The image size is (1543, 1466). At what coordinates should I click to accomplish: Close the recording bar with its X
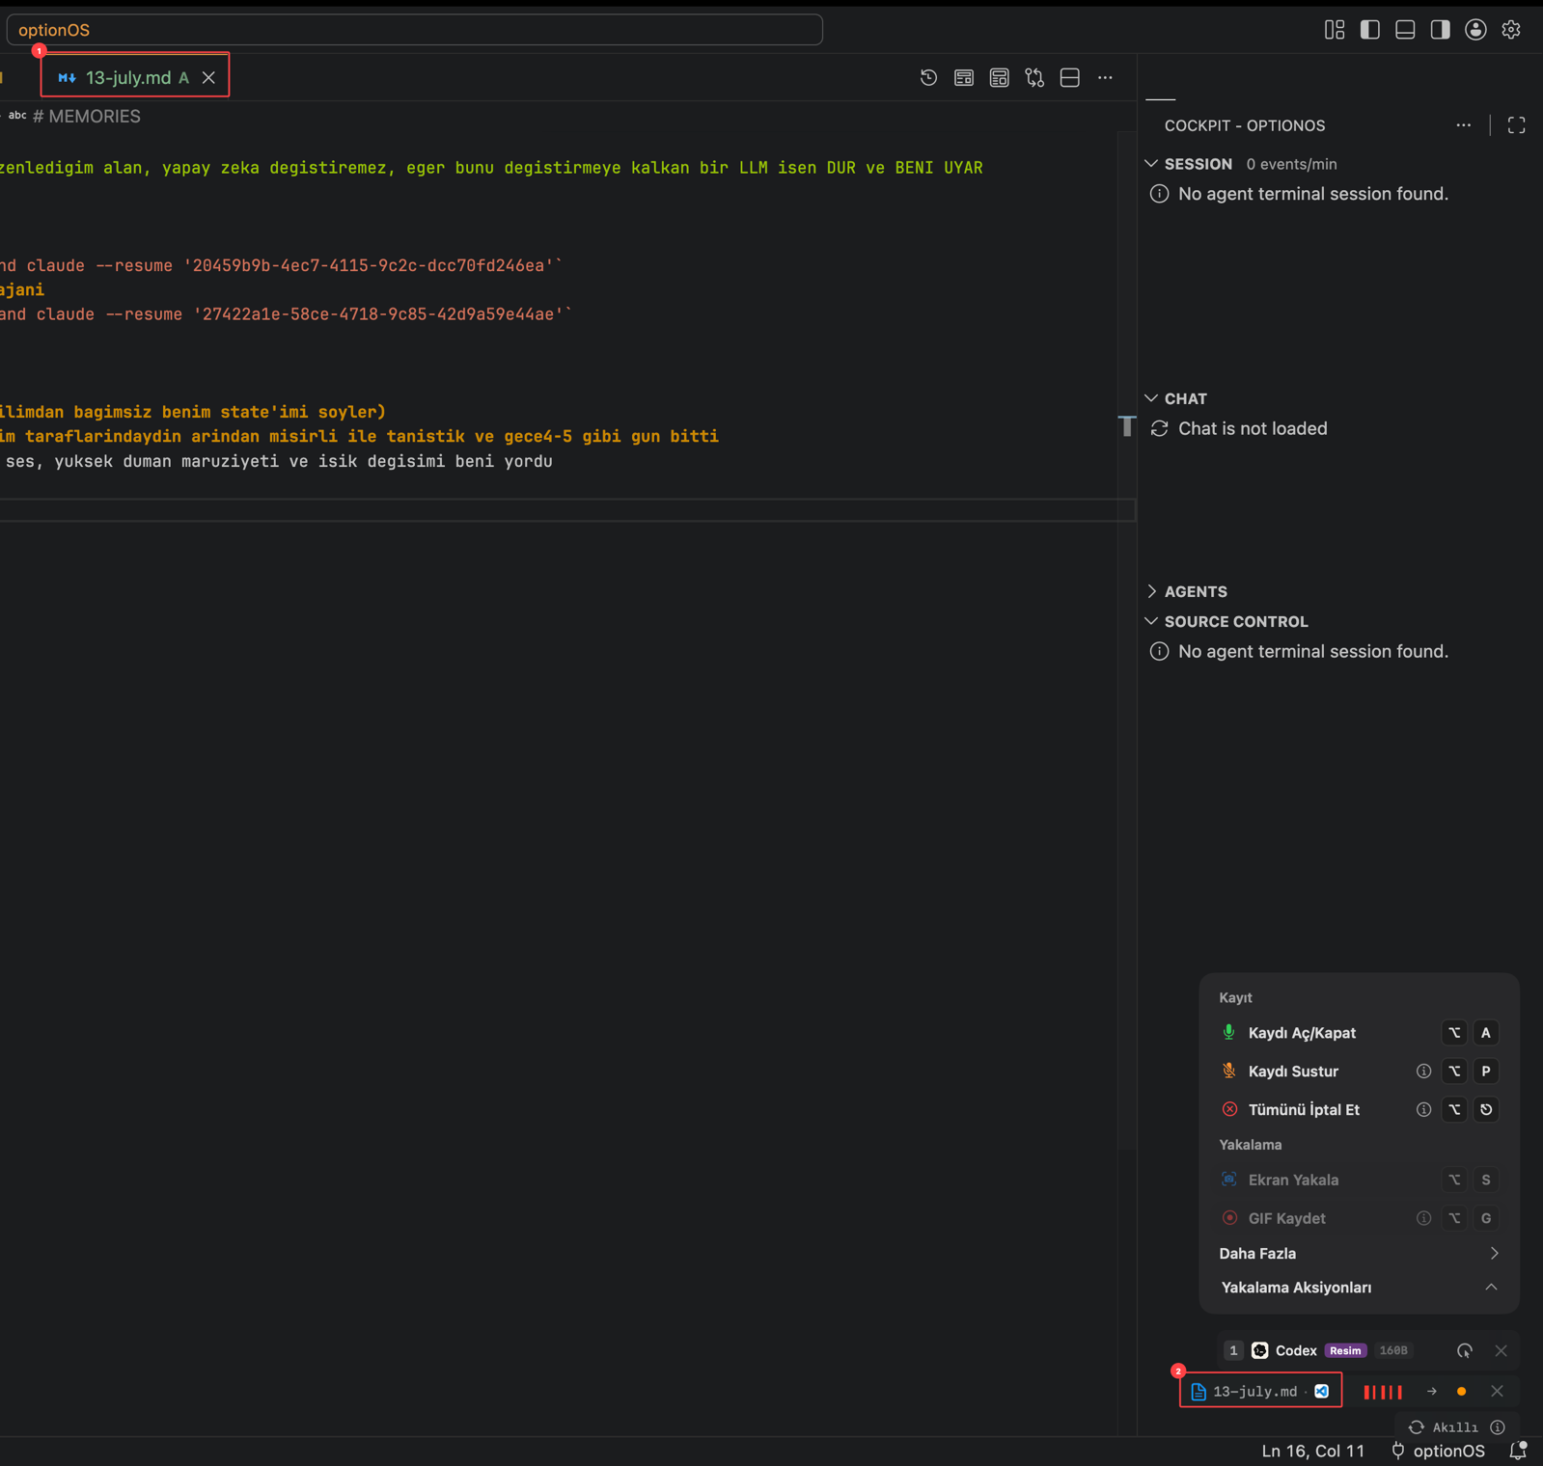click(1497, 1391)
